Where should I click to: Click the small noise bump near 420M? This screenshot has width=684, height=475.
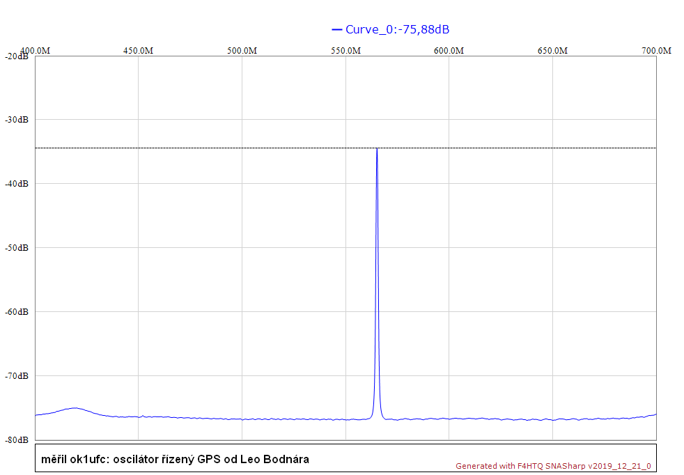pyautogui.click(x=75, y=409)
